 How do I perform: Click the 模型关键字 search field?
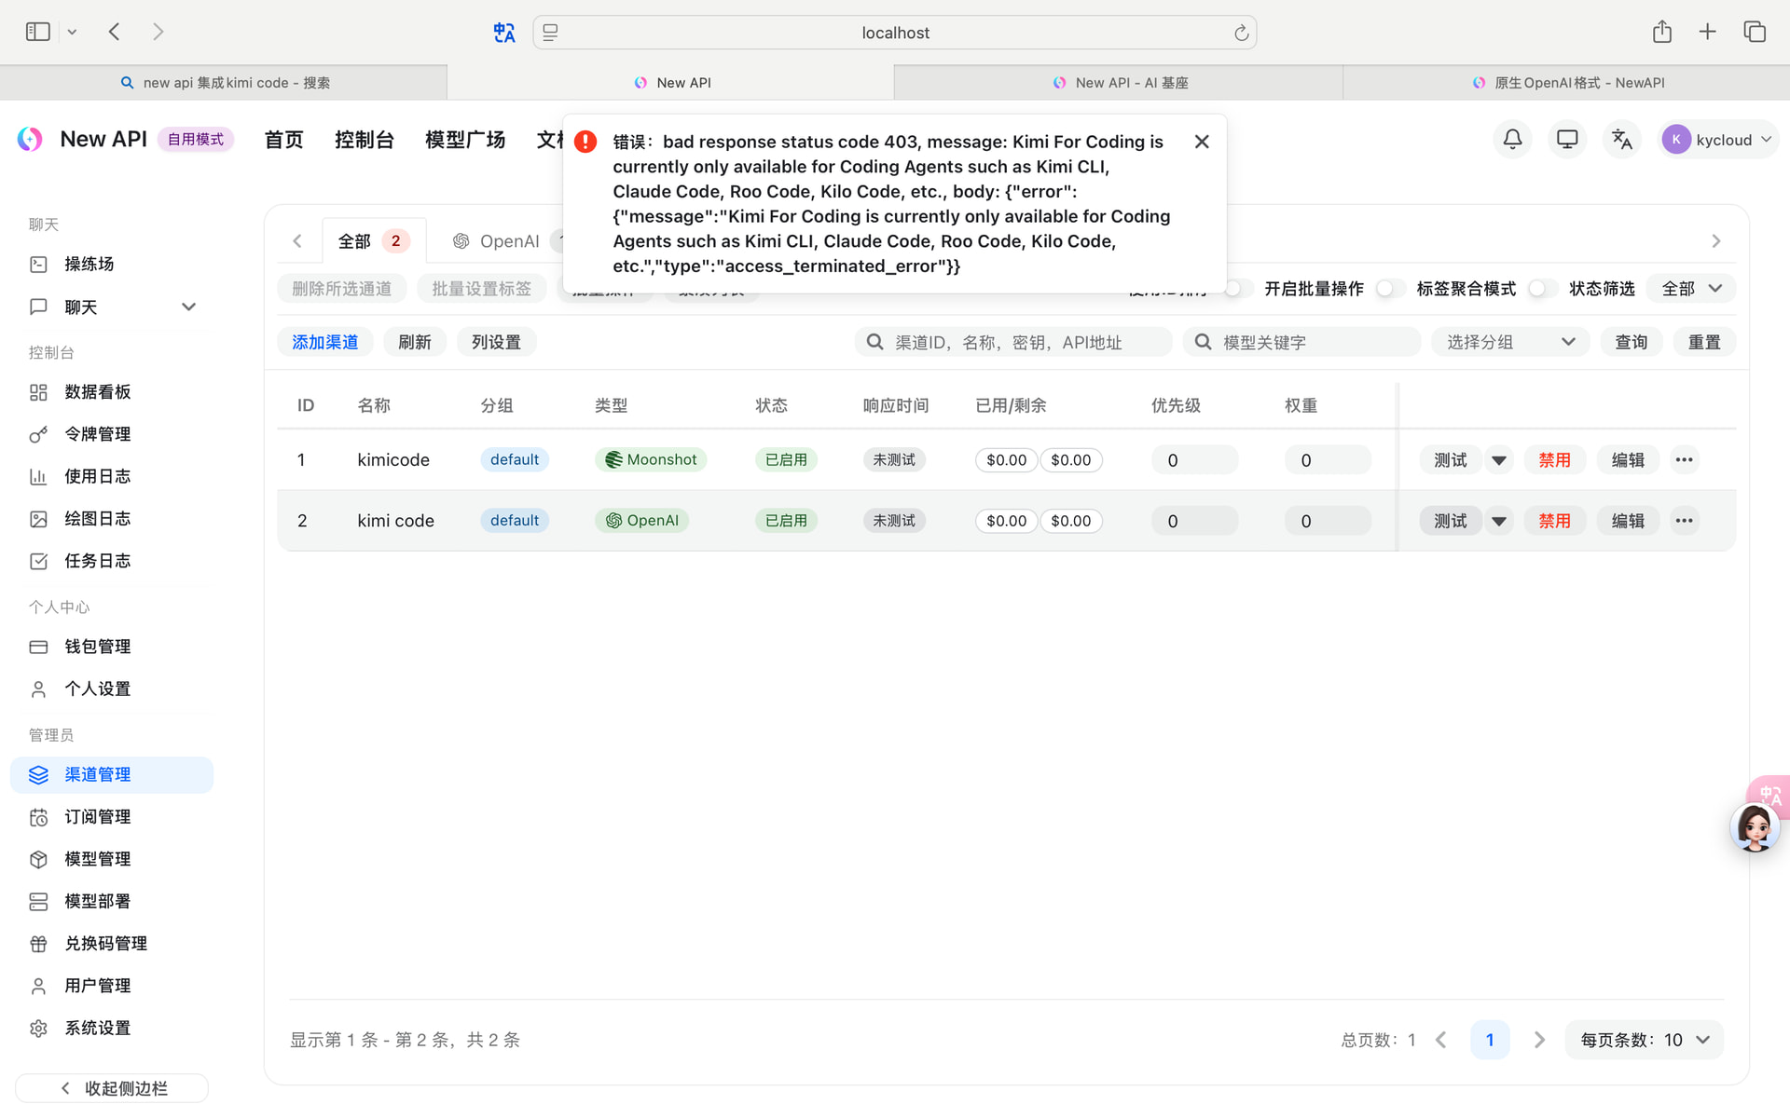point(1301,342)
